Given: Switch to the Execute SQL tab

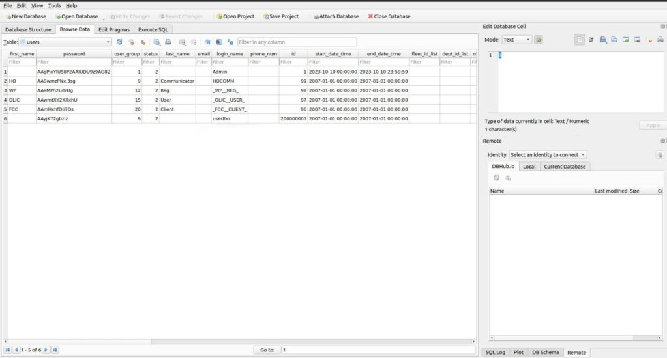Looking at the screenshot, I should coord(153,29).
